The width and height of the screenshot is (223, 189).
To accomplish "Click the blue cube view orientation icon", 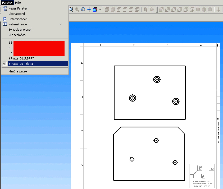I will [95, 10].
